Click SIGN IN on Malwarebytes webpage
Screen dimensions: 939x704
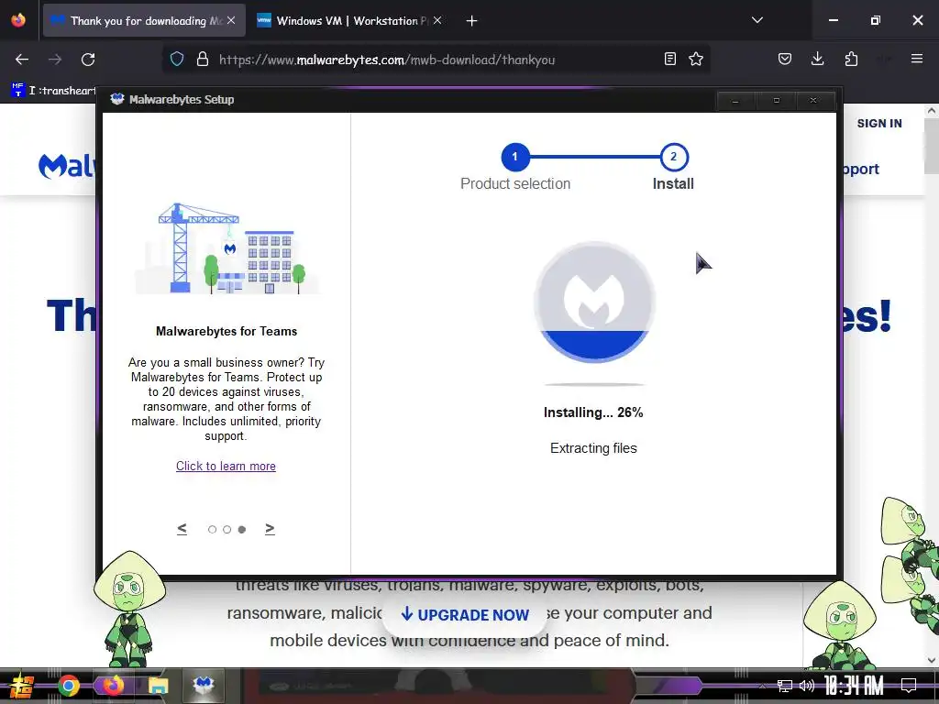879,124
